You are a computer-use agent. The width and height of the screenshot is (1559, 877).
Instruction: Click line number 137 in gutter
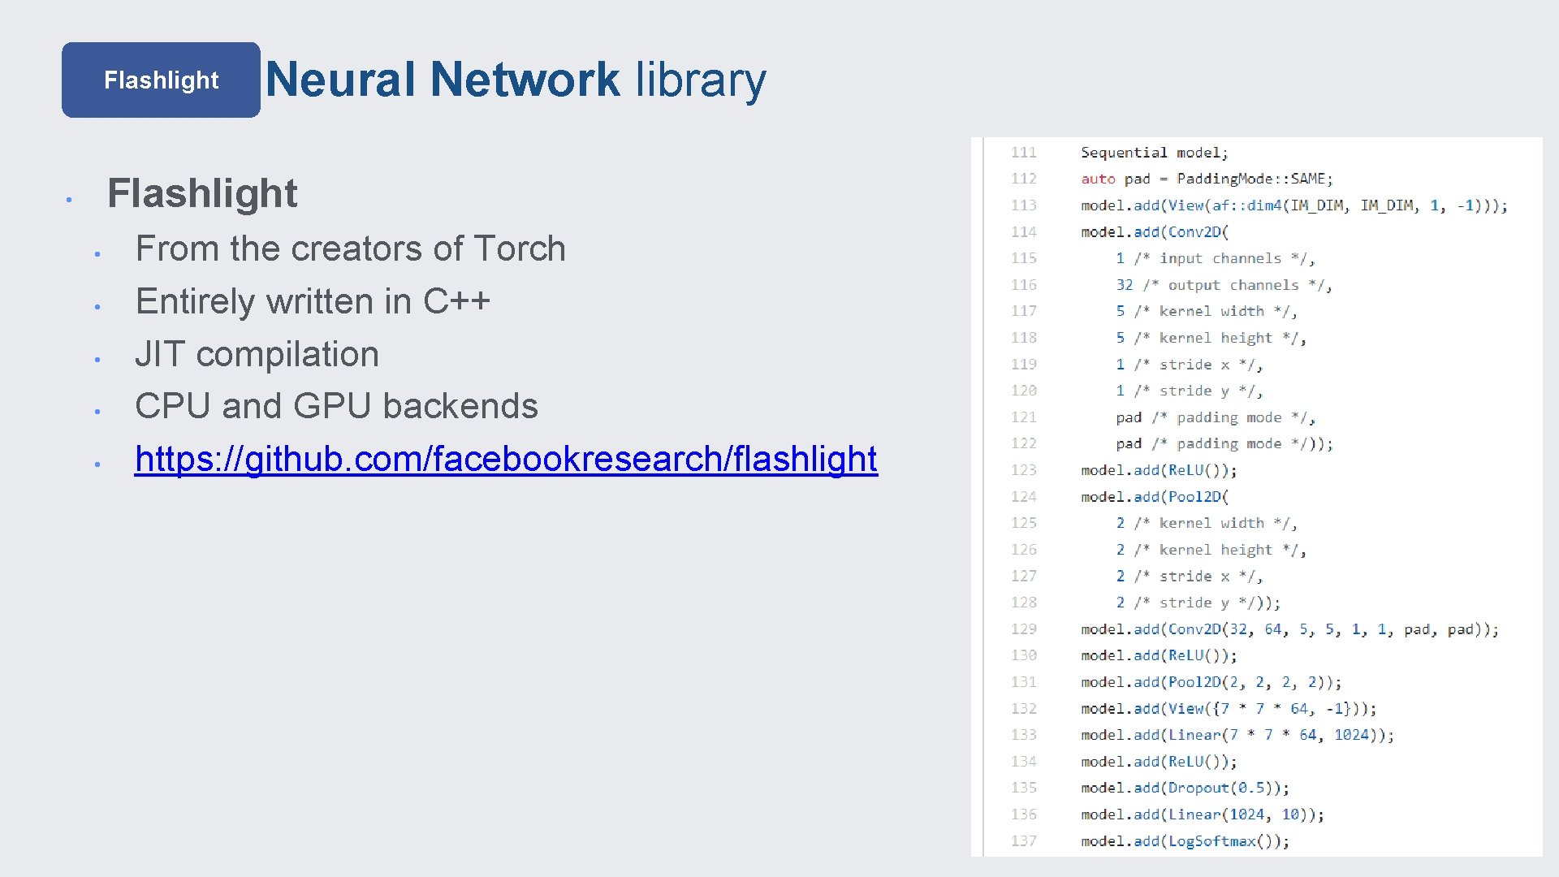(x=1024, y=841)
